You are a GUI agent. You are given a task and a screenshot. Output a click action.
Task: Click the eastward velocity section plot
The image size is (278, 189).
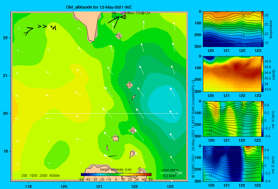[232, 164]
